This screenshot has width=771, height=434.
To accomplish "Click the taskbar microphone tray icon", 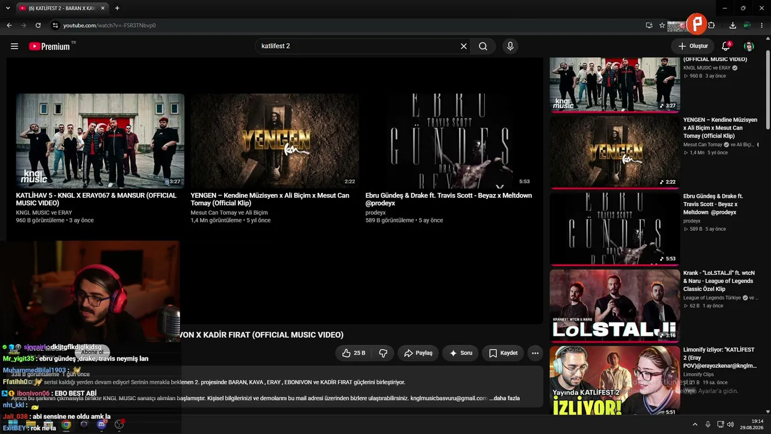I will 708,424.
